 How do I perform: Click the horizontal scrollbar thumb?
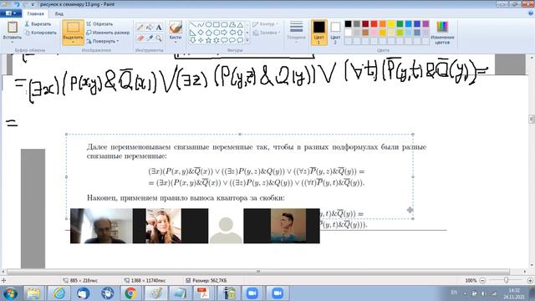pyautogui.click(x=258, y=272)
